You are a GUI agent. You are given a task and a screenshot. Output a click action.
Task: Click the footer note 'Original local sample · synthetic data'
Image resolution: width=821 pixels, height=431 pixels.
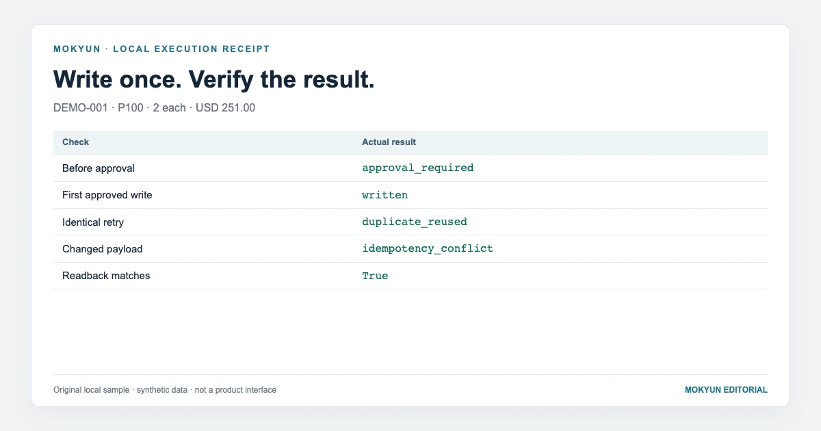pyautogui.click(x=120, y=390)
